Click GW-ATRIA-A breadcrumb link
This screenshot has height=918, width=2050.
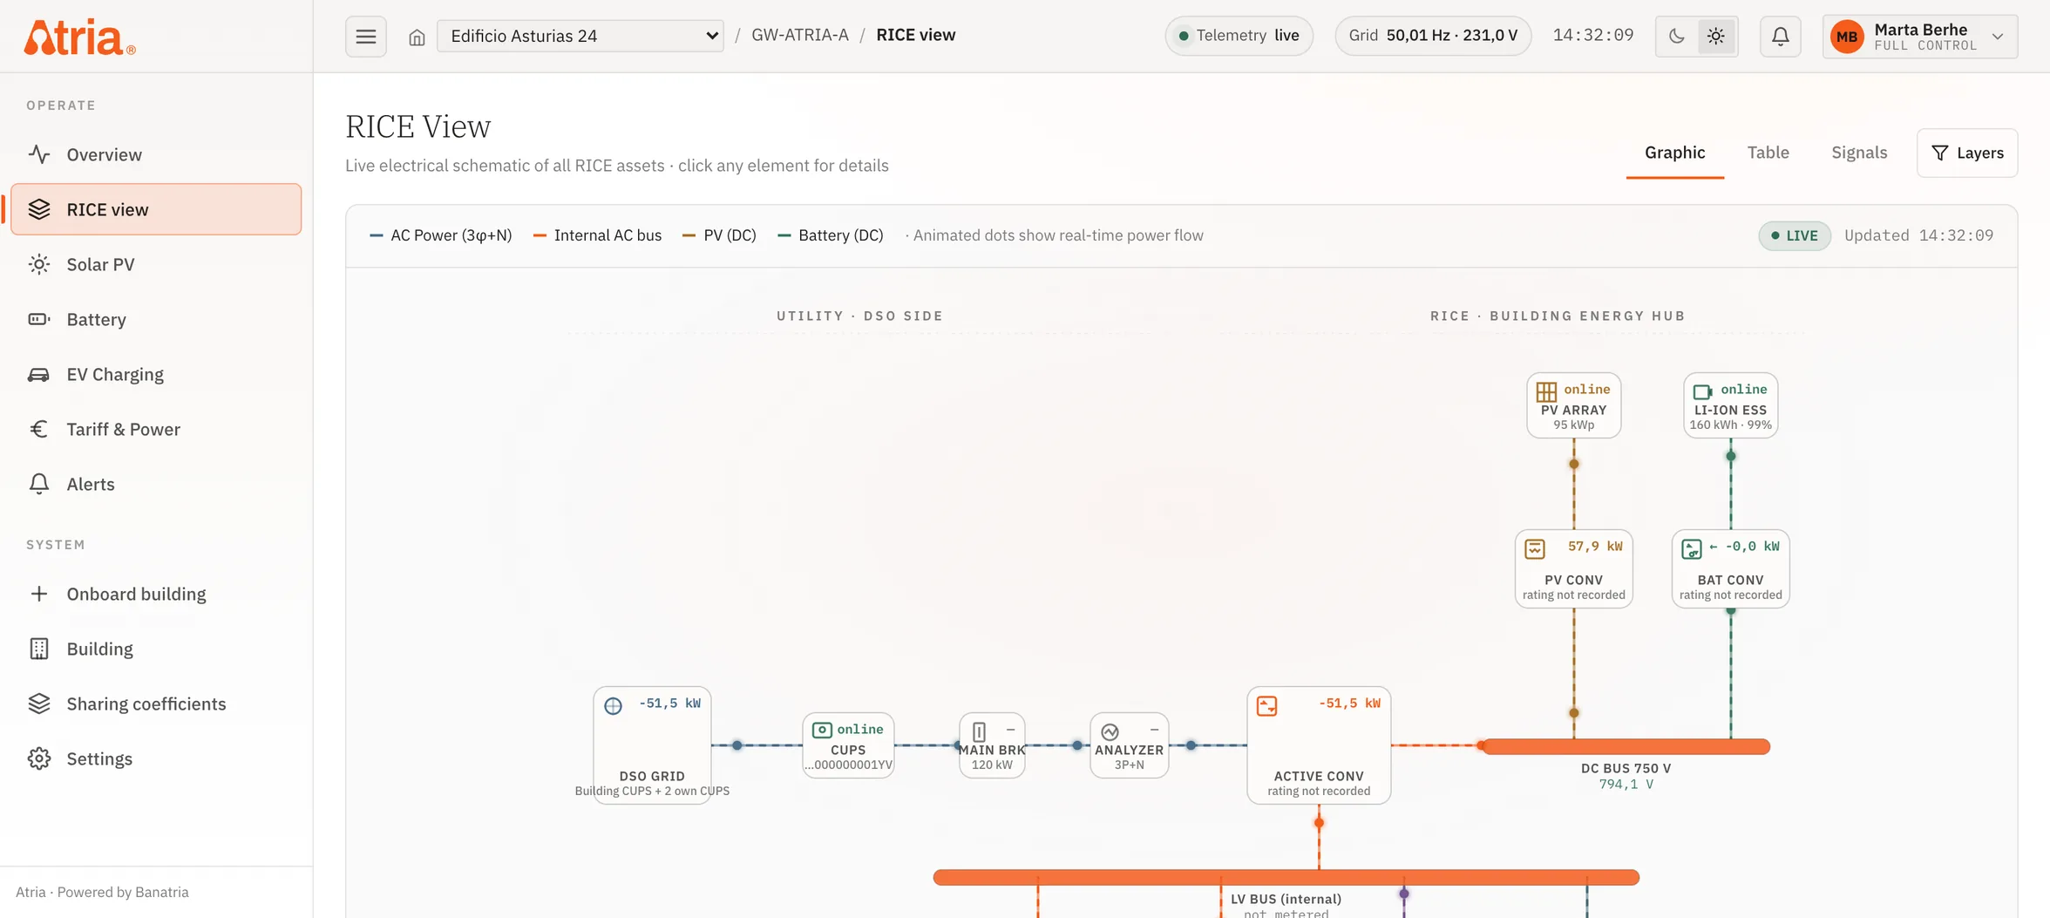point(799,36)
